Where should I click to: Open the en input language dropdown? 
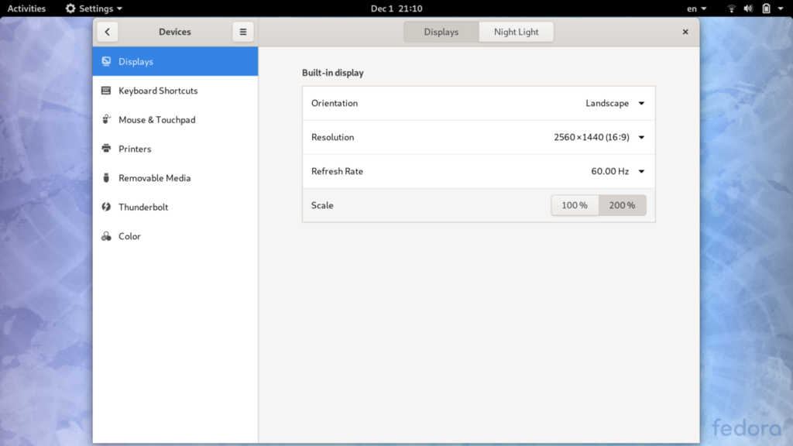pos(696,9)
